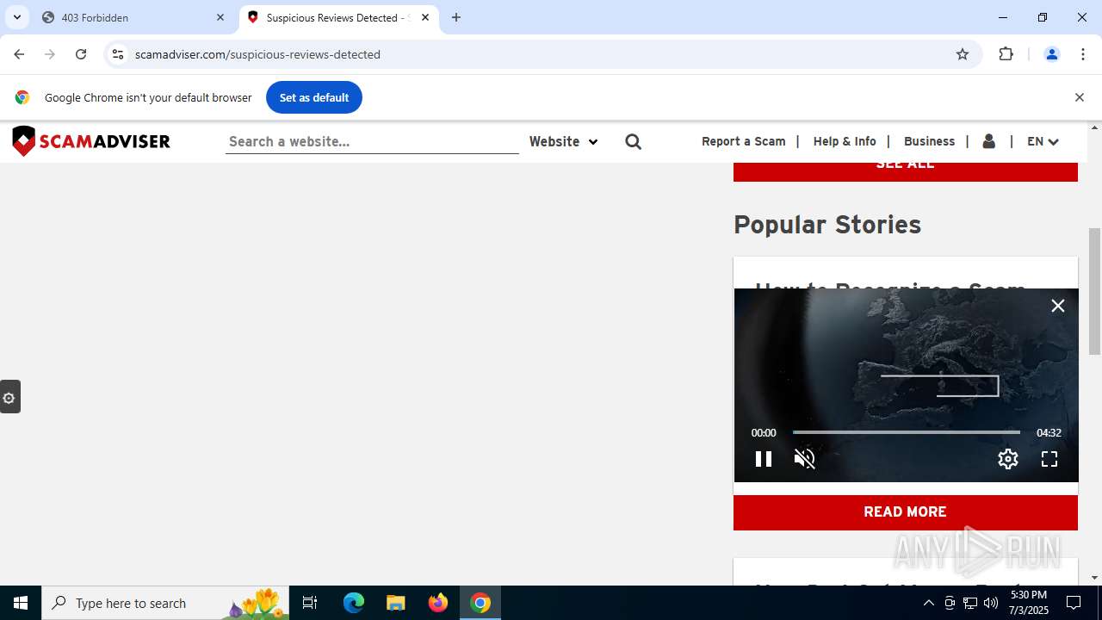Go forward to next page
The height and width of the screenshot is (620, 1102).
(50, 54)
